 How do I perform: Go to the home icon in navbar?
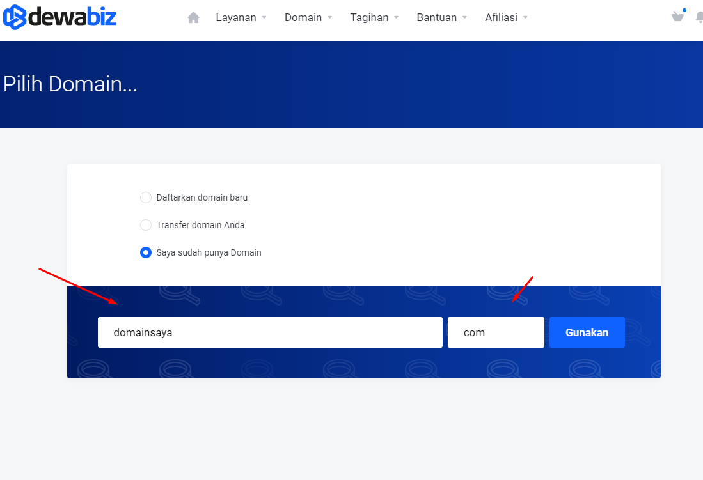click(x=193, y=18)
